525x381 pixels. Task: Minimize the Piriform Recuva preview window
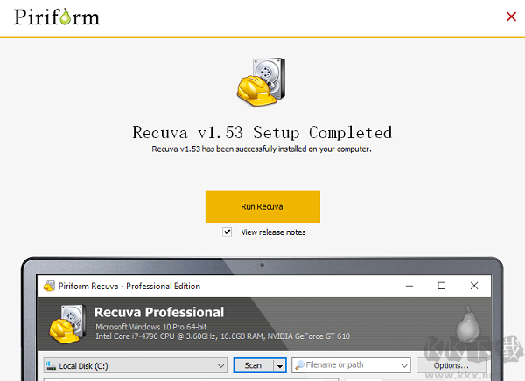coord(409,286)
